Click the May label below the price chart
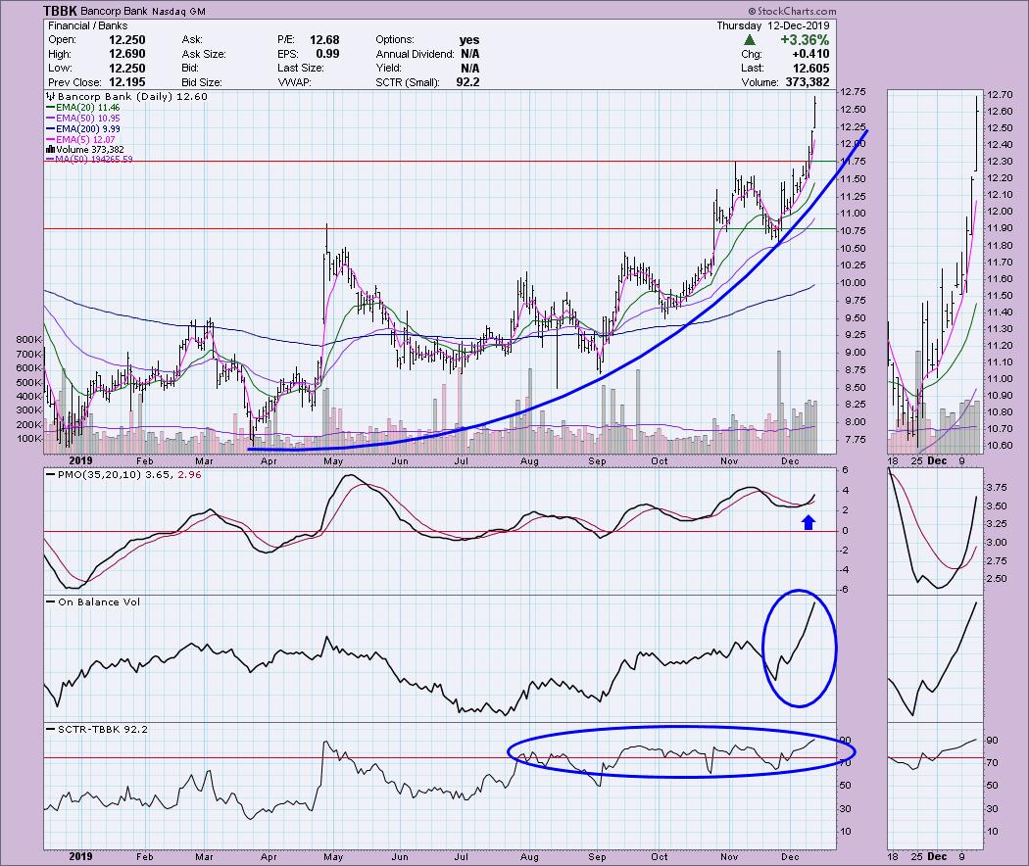This screenshot has height=866, width=1029. point(333,461)
